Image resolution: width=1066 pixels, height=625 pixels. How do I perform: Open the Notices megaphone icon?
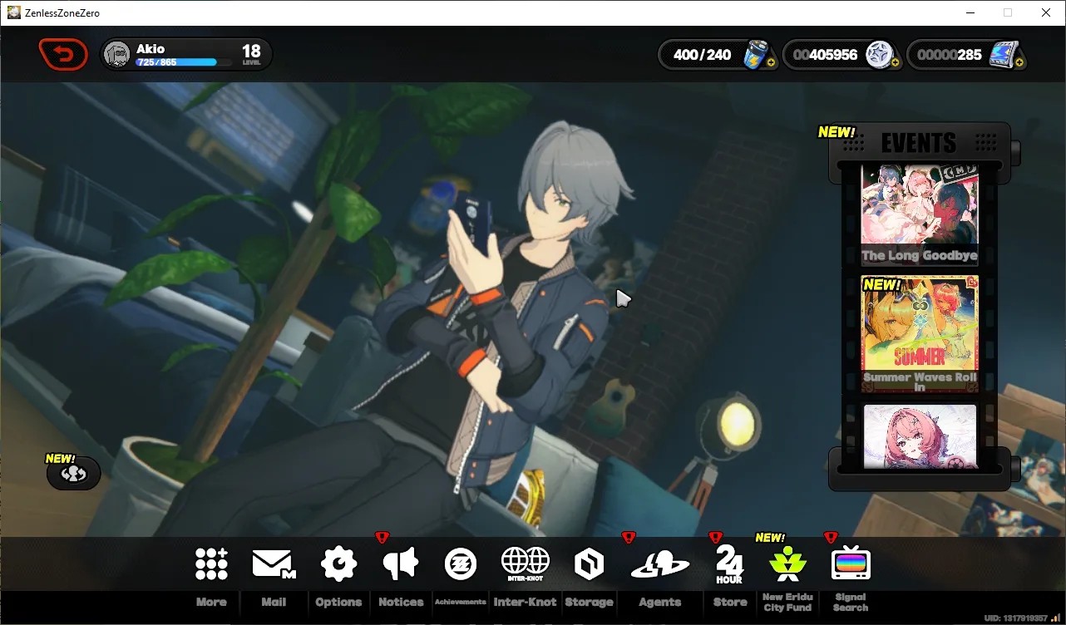[x=401, y=564]
